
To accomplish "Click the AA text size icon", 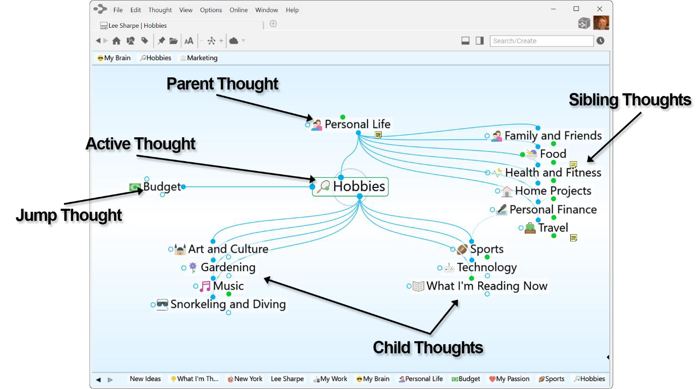I will [x=189, y=41].
